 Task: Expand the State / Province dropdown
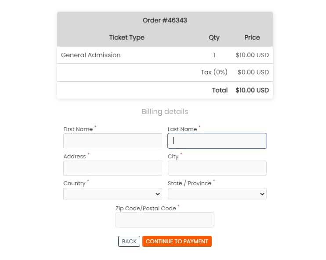coord(217,194)
